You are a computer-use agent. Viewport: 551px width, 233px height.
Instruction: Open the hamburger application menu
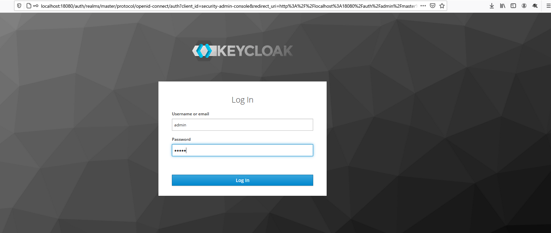548,6
